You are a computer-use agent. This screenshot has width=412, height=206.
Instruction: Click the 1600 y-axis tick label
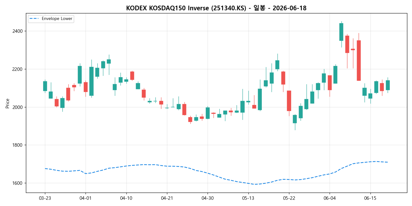click(18, 183)
